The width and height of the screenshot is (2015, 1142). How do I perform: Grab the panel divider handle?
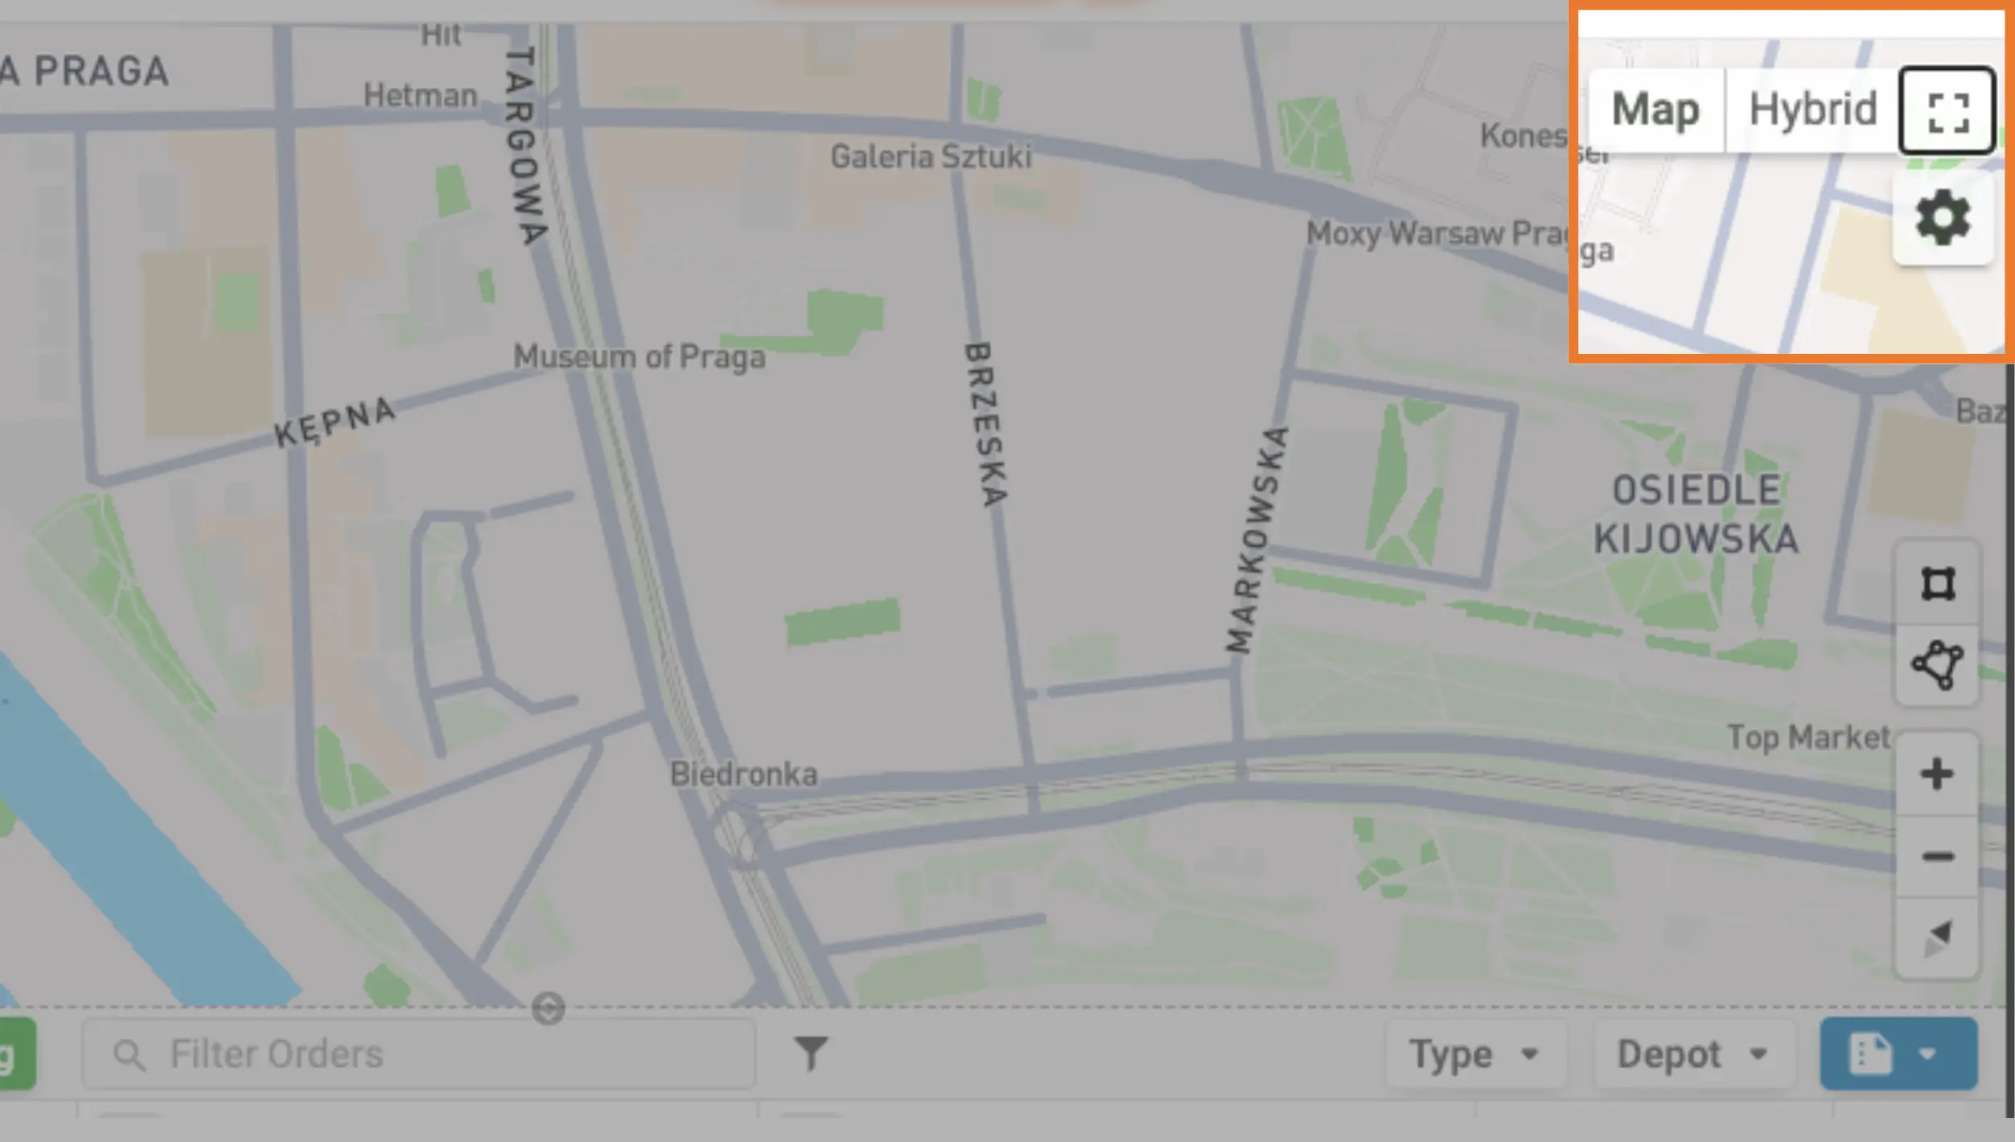pos(549,1008)
